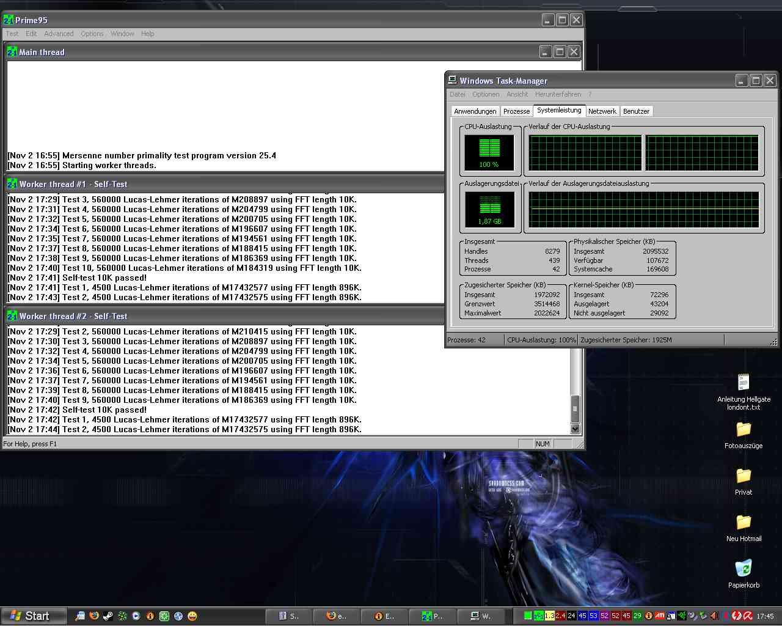Click the Worker thread #2 window icon
Viewport: 782px width, 626px height.
point(12,316)
